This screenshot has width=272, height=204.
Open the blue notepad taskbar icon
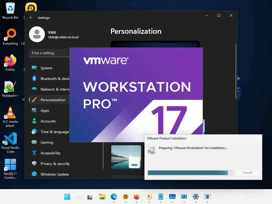pos(161,197)
